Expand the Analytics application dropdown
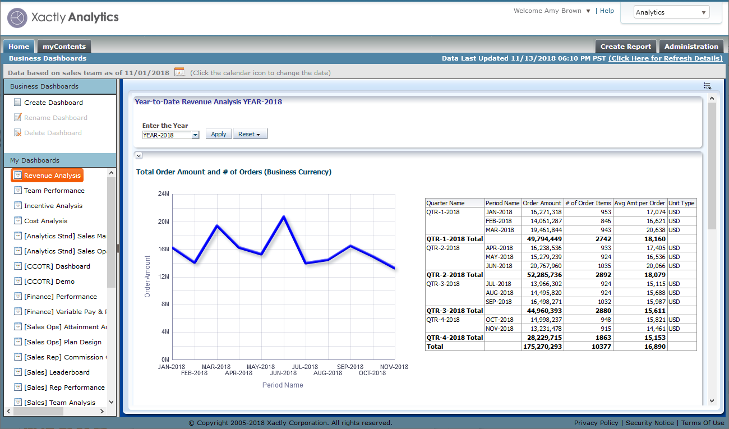 (x=671, y=12)
